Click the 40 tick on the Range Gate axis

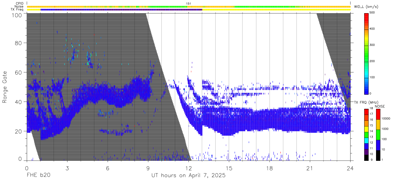pos(19,102)
